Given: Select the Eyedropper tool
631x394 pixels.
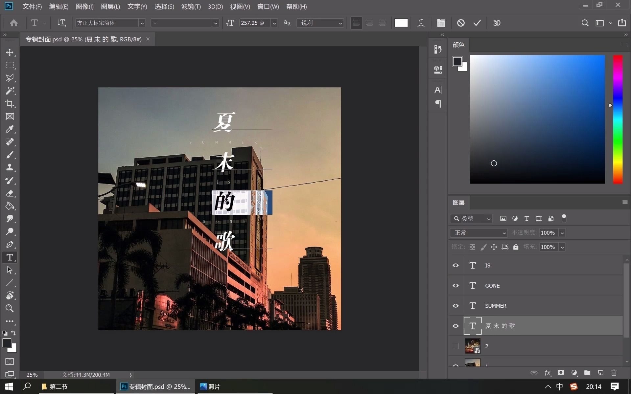Looking at the screenshot, I should pos(10,129).
